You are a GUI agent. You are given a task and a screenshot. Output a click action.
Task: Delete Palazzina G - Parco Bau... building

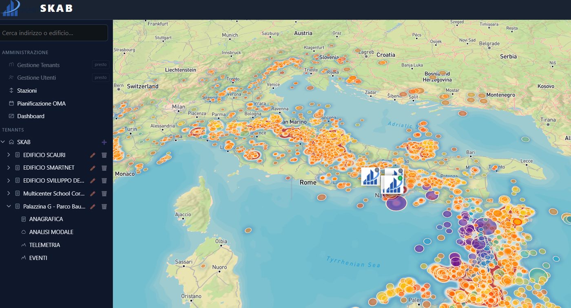pyautogui.click(x=104, y=207)
